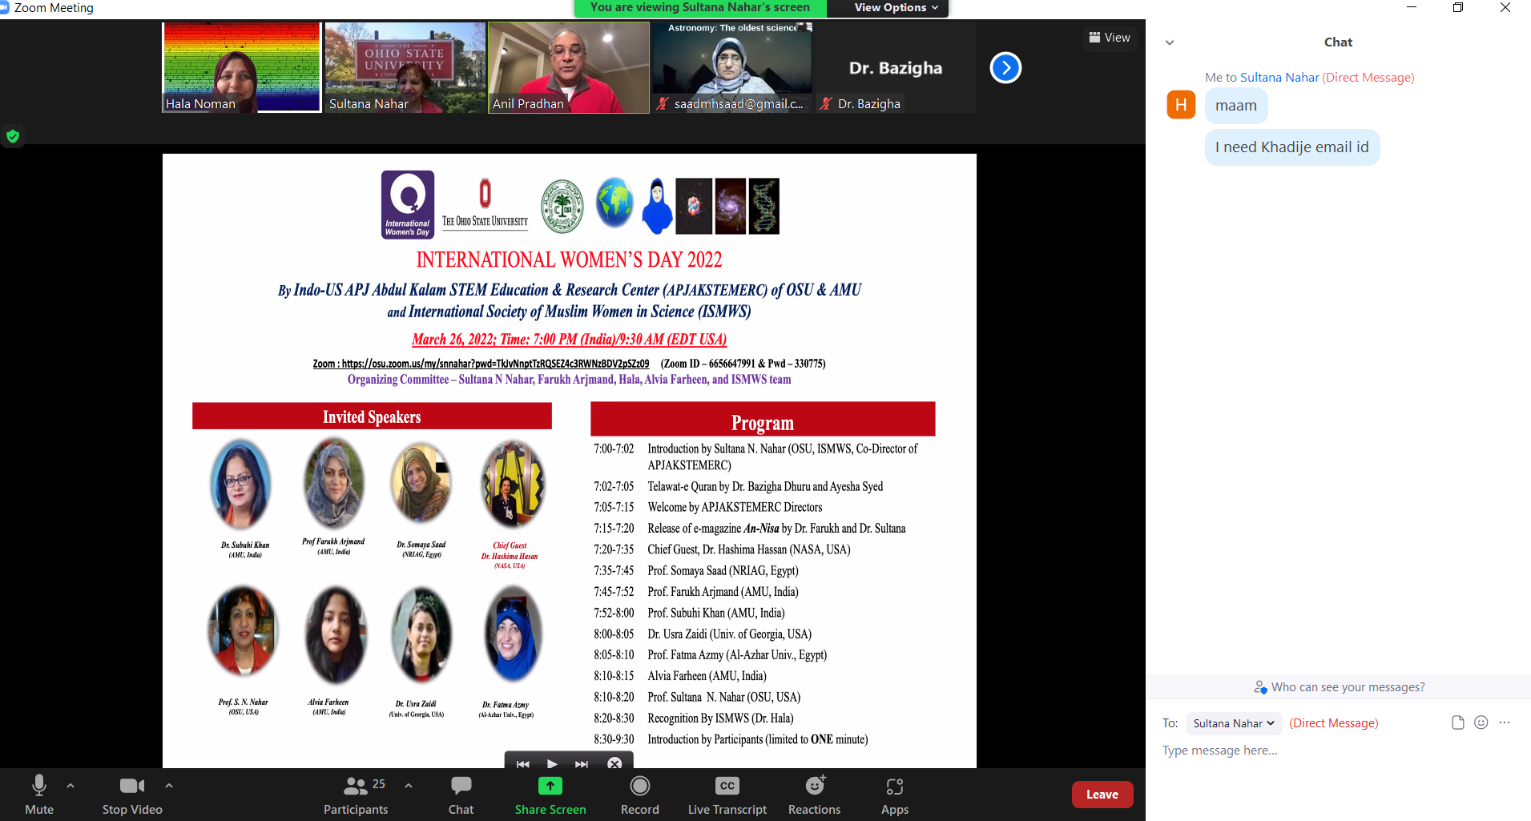The image size is (1531, 821).
Task: Attach a file in chat
Action: tap(1457, 722)
